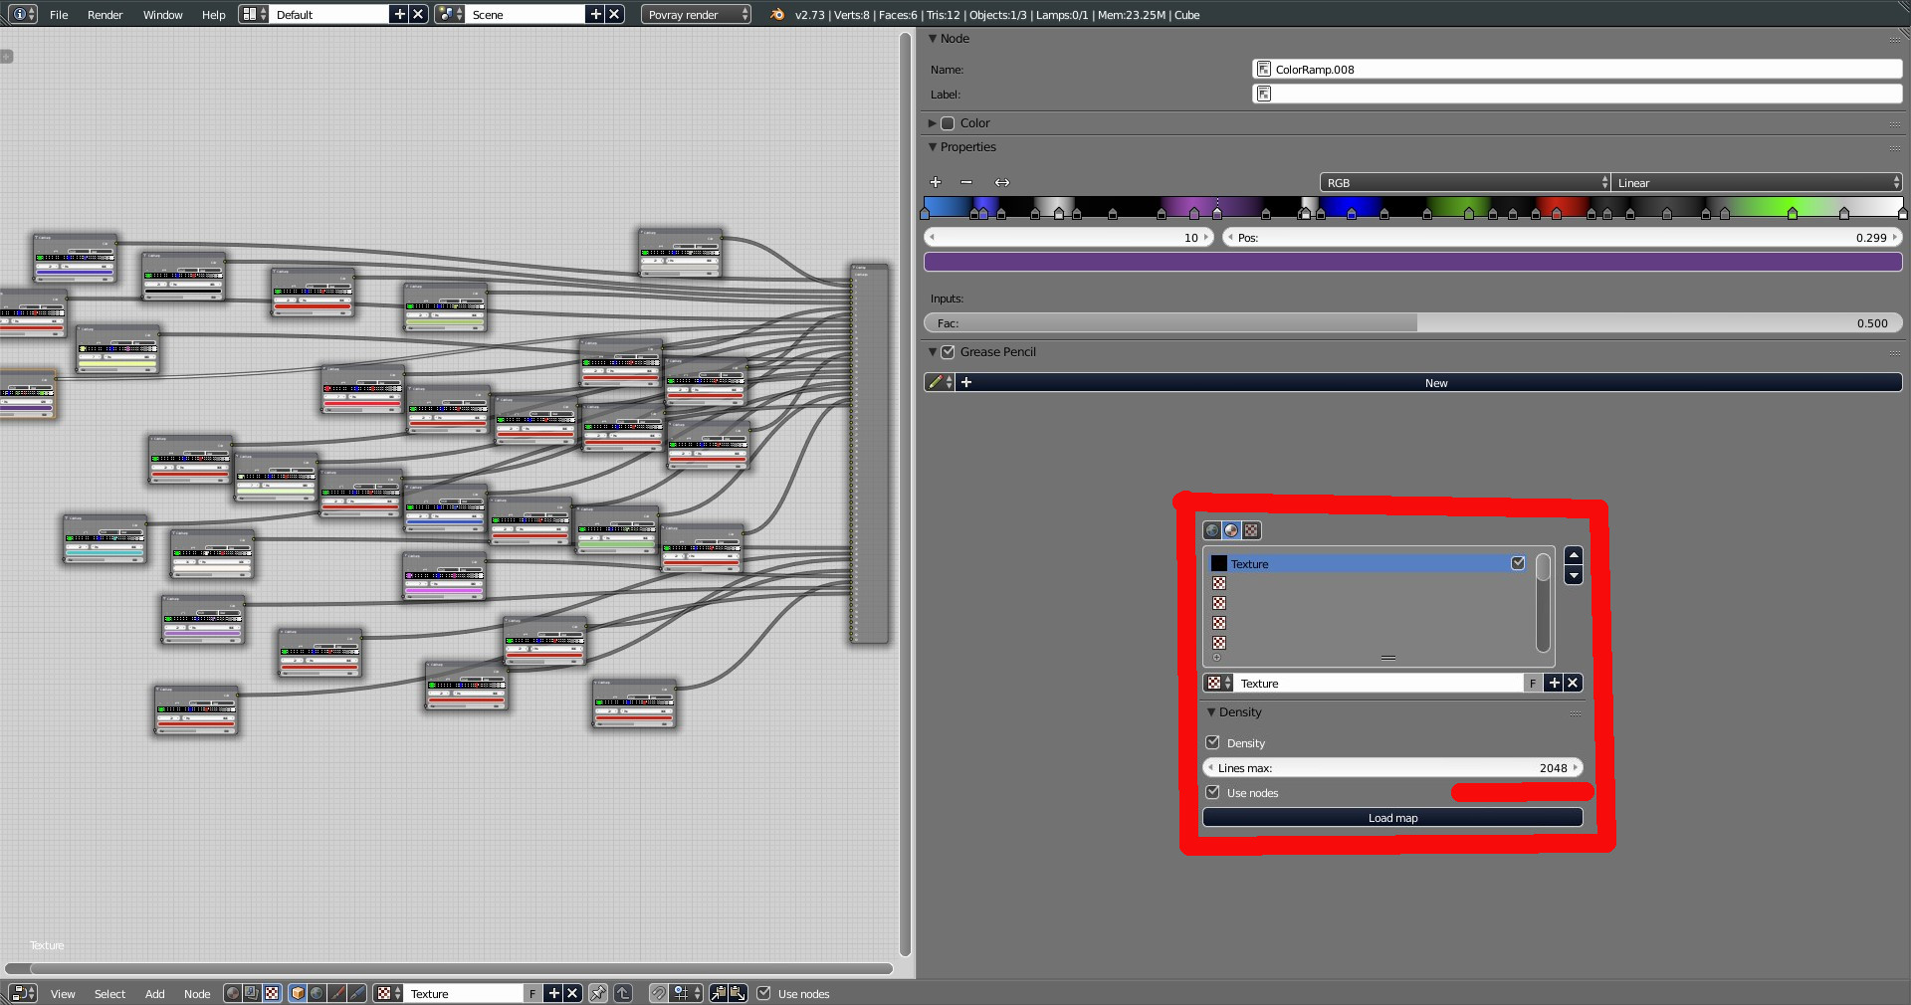Open the RGB color mode dropdown
The height and width of the screenshot is (1005, 1911).
pos(1464,182)
